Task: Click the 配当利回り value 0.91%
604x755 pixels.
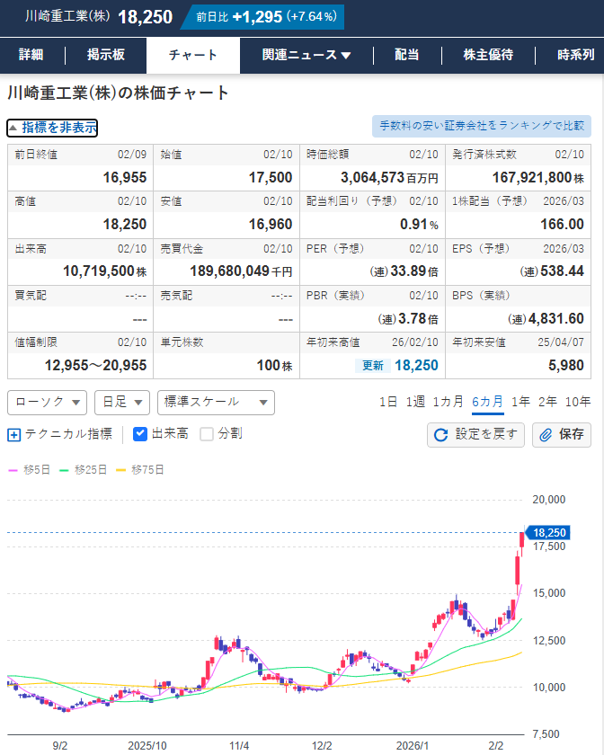Action: click(419, 225)
